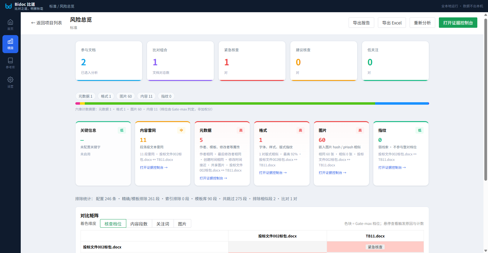
Task: Select the 参与文档 summary card
Action: pos(109,61)
